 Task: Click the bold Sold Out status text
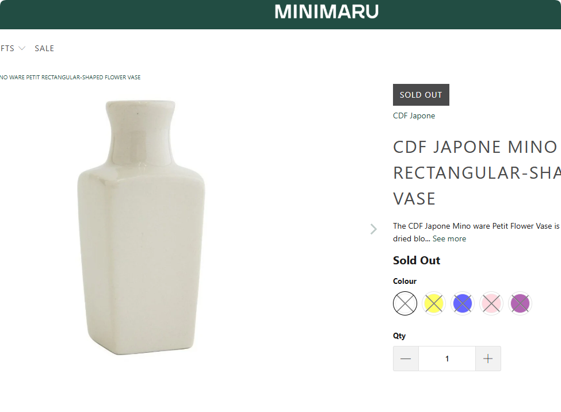click(x=417, y=260)
